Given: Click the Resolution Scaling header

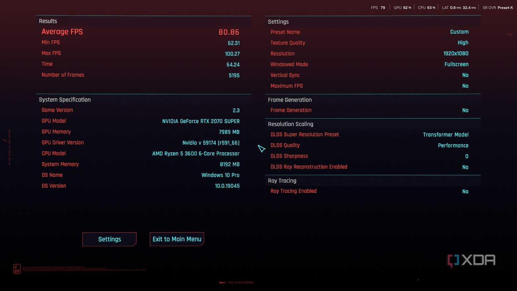Looking at the screenshot, I should (291, 124).
